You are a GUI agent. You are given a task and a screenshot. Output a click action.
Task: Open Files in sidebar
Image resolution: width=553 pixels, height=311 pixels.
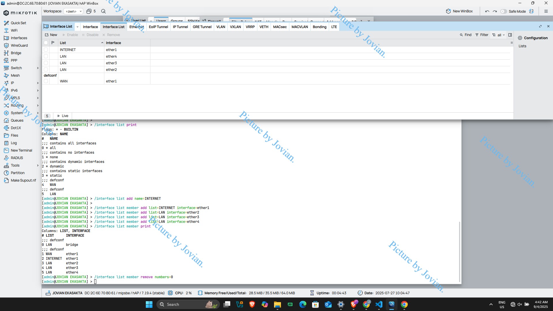[x=14, y=135]
